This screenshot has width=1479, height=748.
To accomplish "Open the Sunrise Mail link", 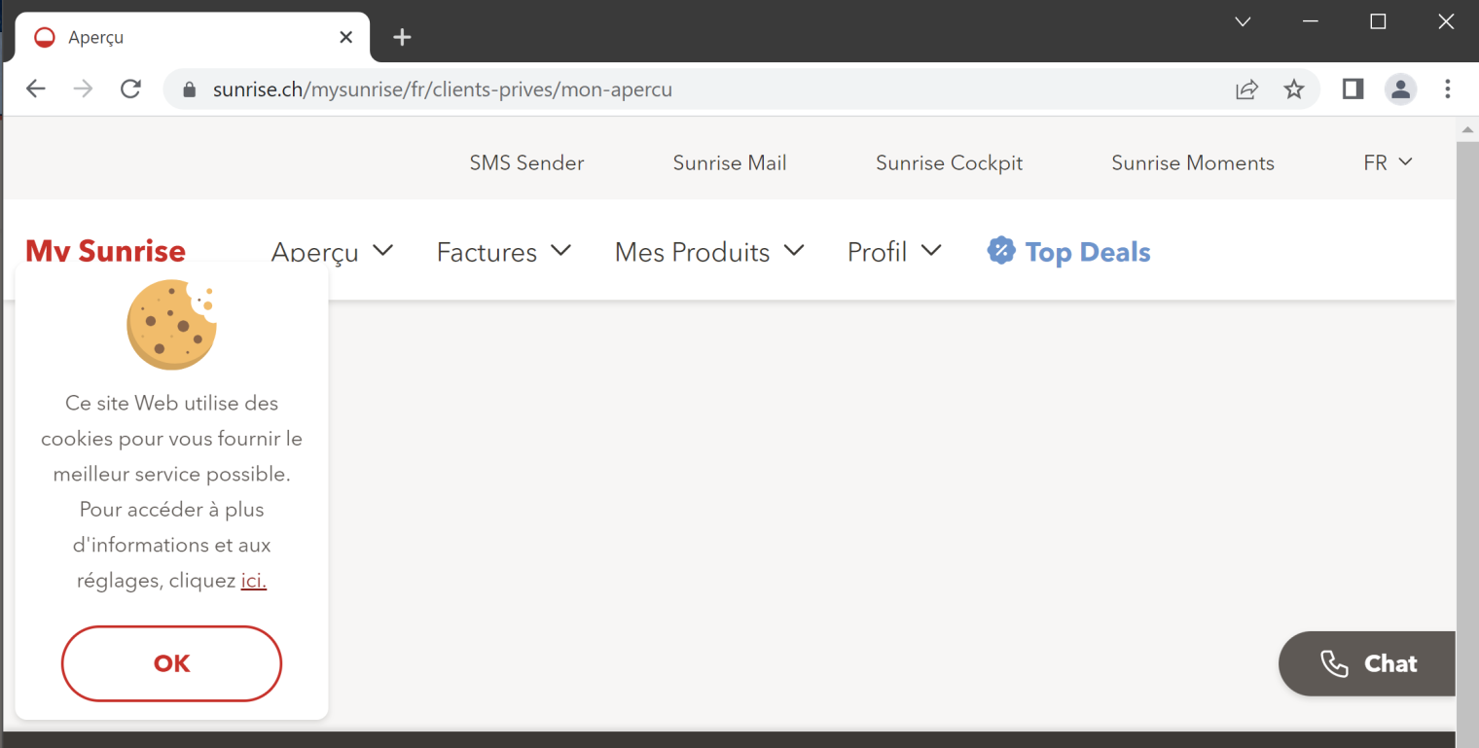I will coord(730,162).
